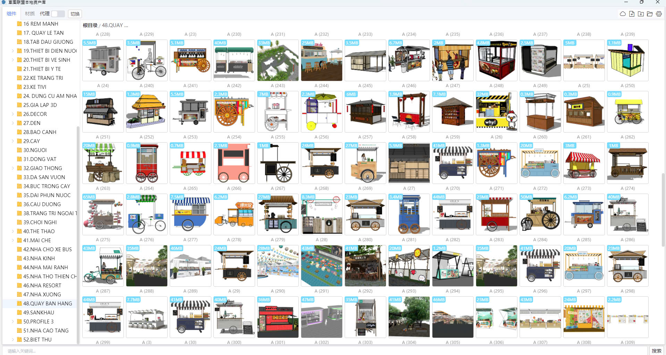This screenshot has width=666, height=355.
Task: Select the A (26) yellow chicken kiosk thumbnail
Action: coord(496,112)
